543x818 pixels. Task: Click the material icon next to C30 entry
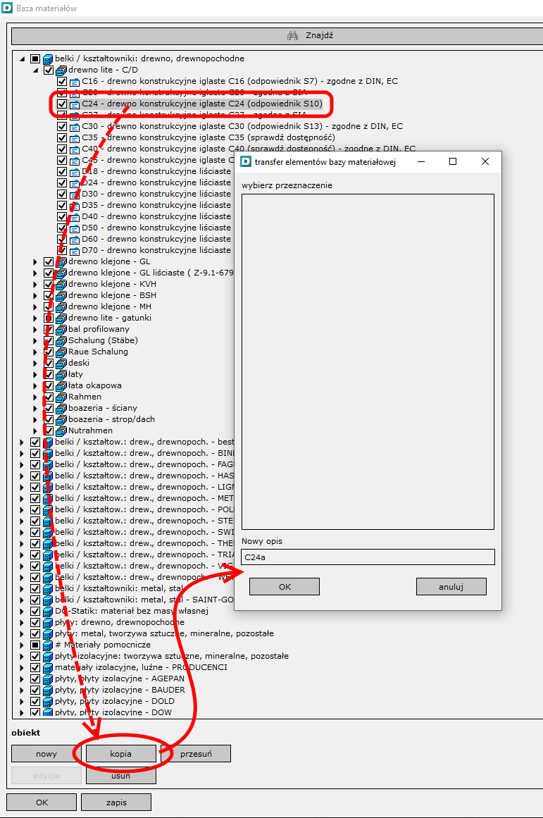pos(75,127)
